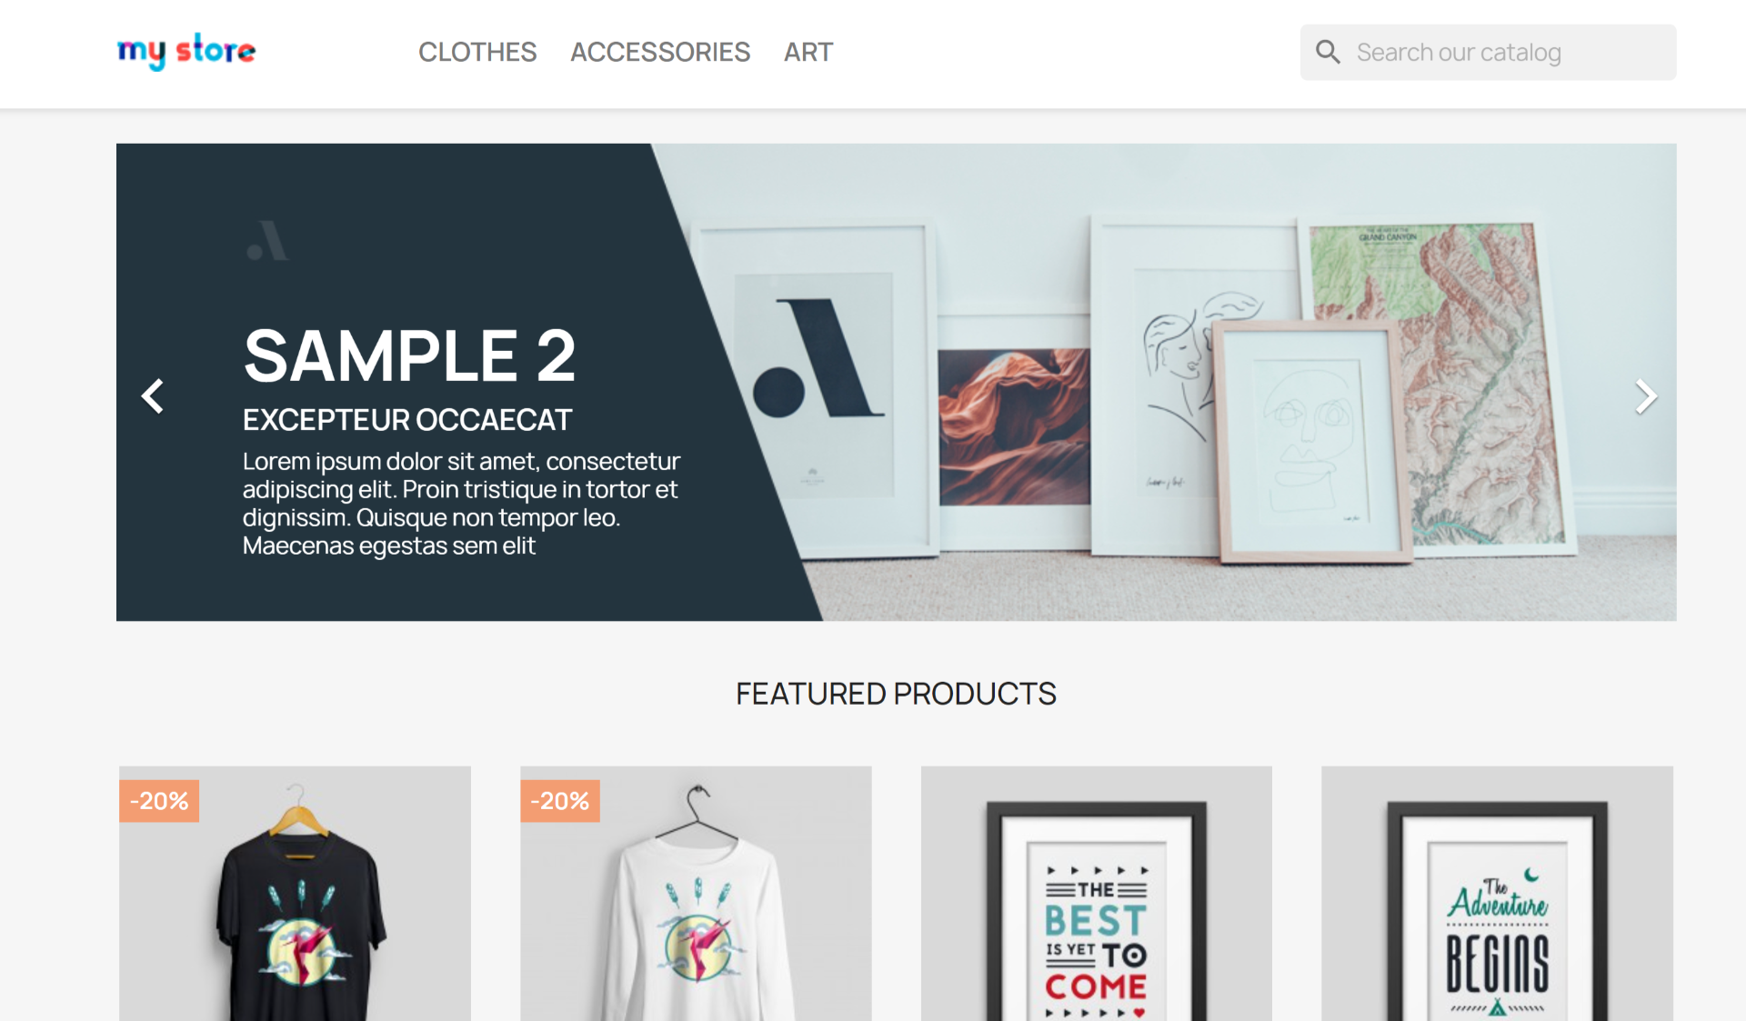Focus the Search our catalog field
This screenshot has width=1746, height=1021.
(1488, 52)
